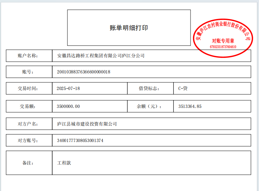Screen dimensions: 259x191
Task: Select the 账户名称 label cell
Action: click(29, 56)
